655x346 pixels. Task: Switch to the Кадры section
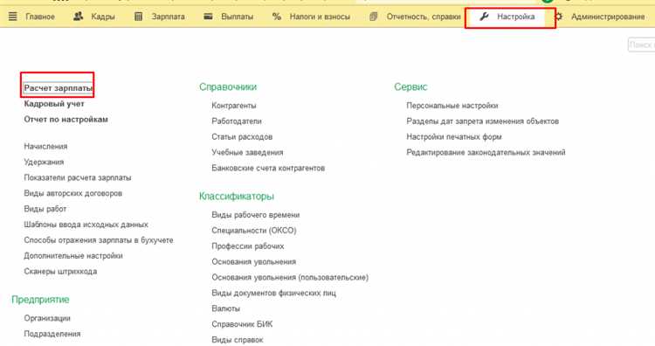pyautogui.click(x=103, y=17)
